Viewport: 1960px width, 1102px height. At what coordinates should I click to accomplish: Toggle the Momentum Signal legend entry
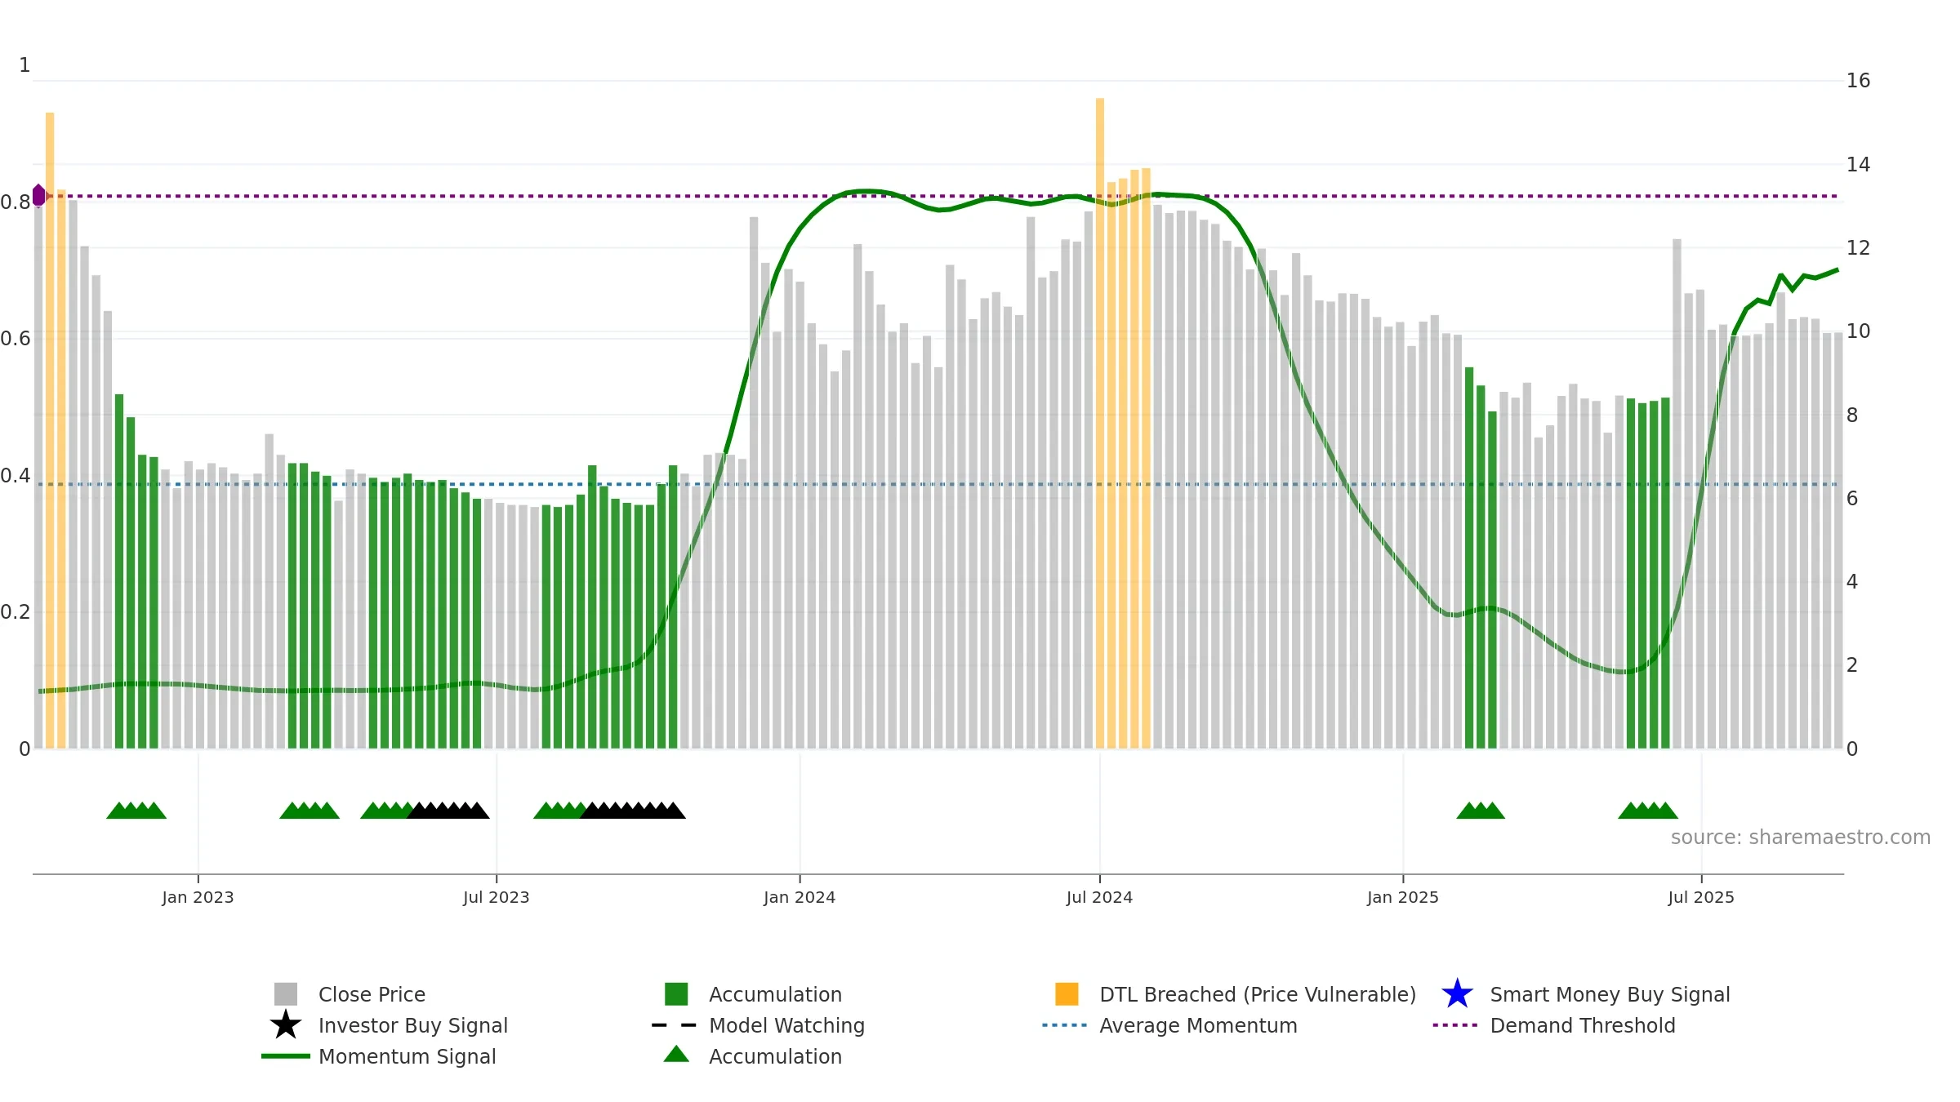click(379, 1055)
